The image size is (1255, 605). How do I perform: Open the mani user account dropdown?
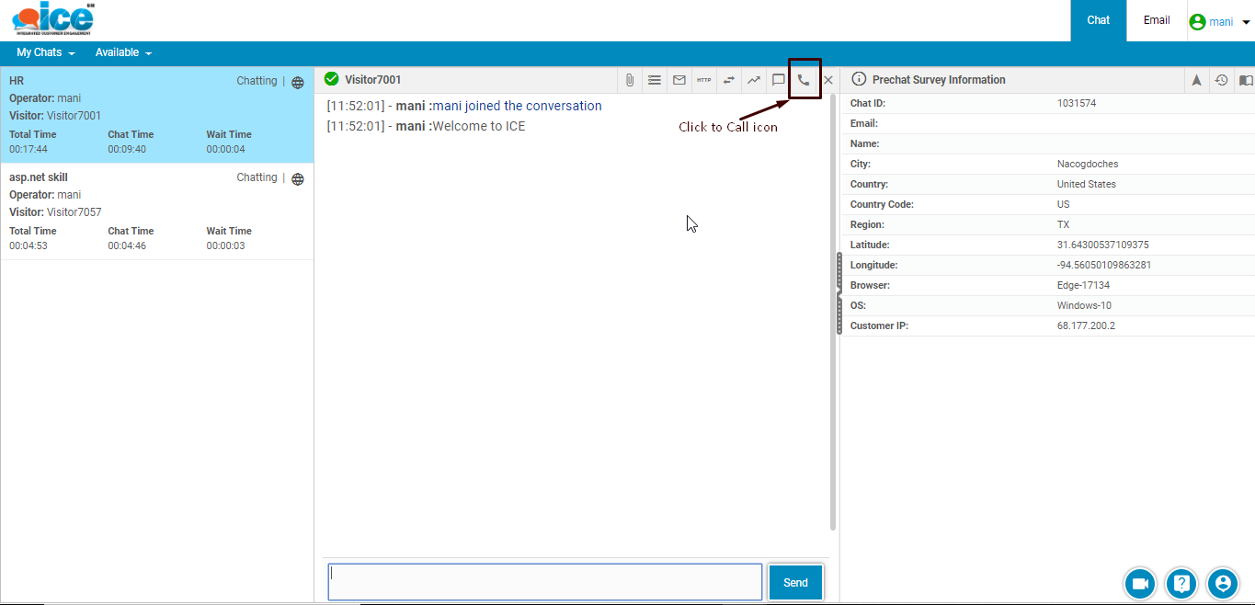[x=1220, y=21]
